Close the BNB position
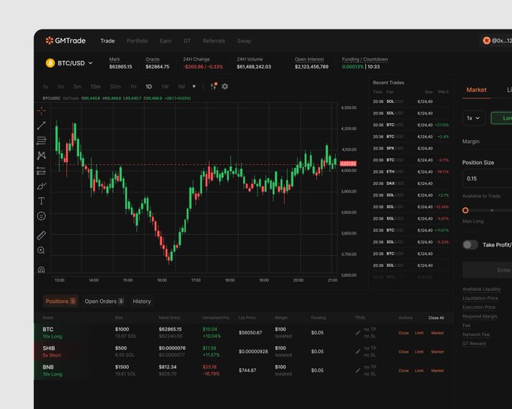 coord(404,371)
